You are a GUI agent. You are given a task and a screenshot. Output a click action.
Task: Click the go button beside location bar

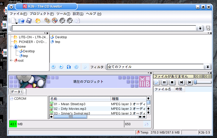tap(208, 28)
